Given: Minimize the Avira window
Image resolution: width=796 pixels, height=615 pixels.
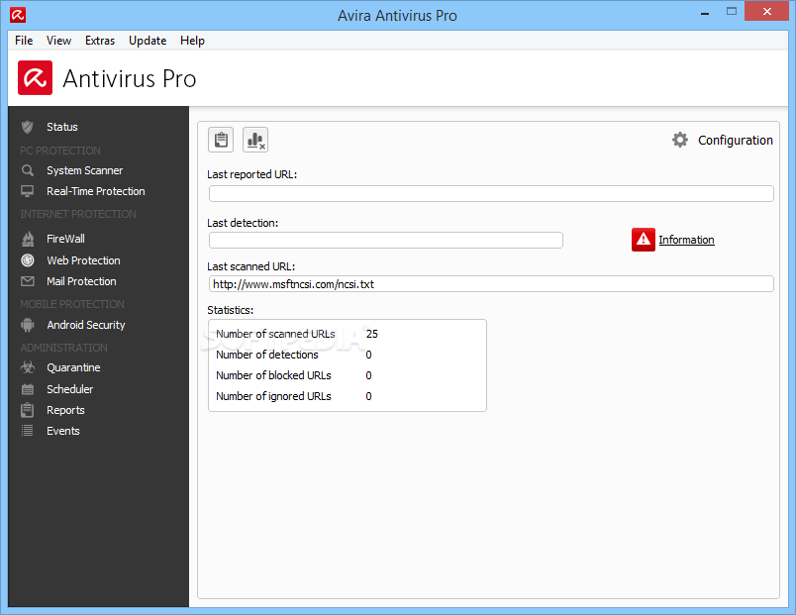Looking at the screenshot, I should tap(705, 12).
